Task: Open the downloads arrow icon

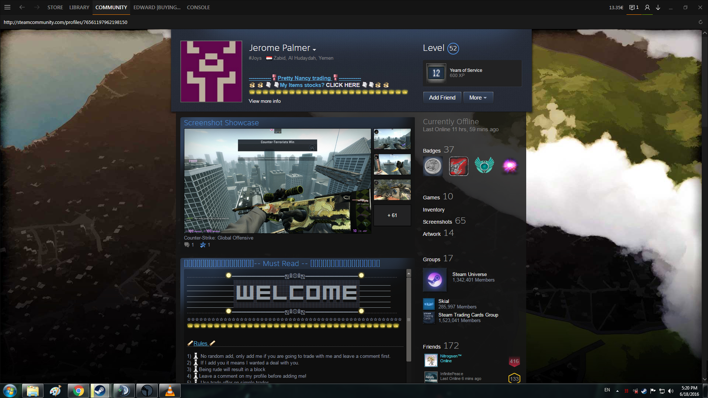Action: (x=658, y=7)
